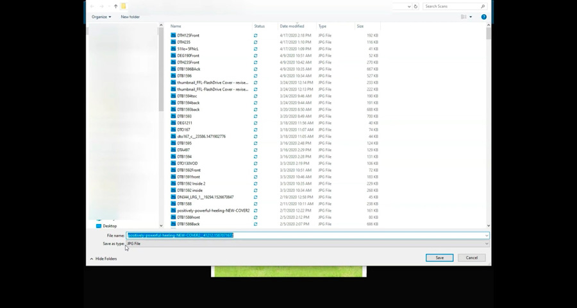The width and height of the screenshot is (577, 308).
Task: Click sync status icon for DTB1591front
Action: click(x=255, y=177)
